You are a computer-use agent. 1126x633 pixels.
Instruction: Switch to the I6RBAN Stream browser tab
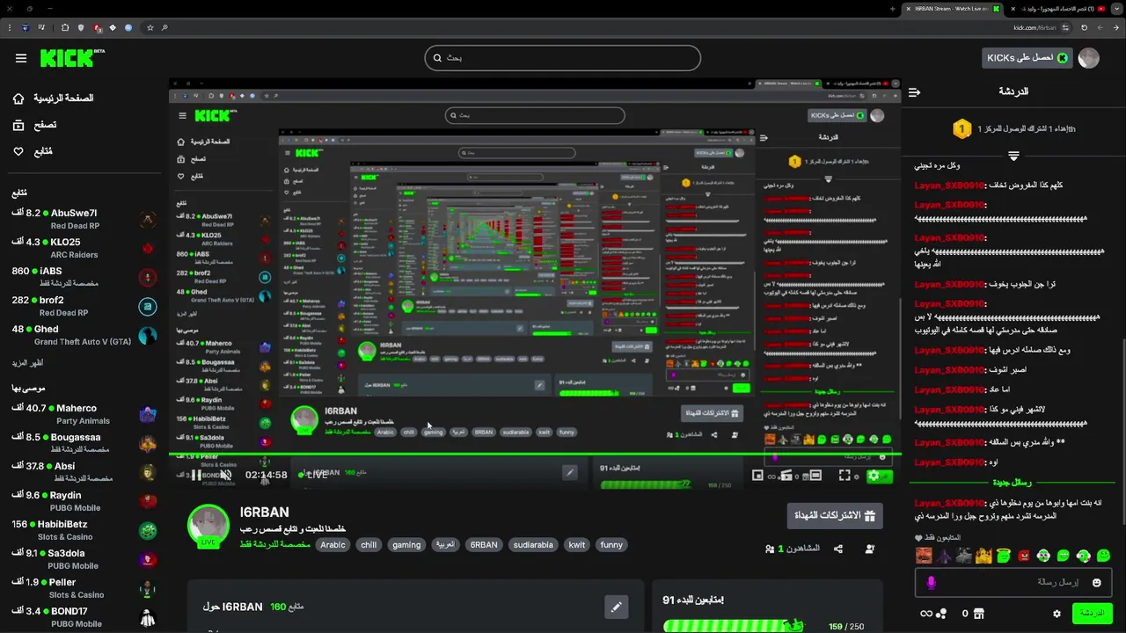coord(954,9)
